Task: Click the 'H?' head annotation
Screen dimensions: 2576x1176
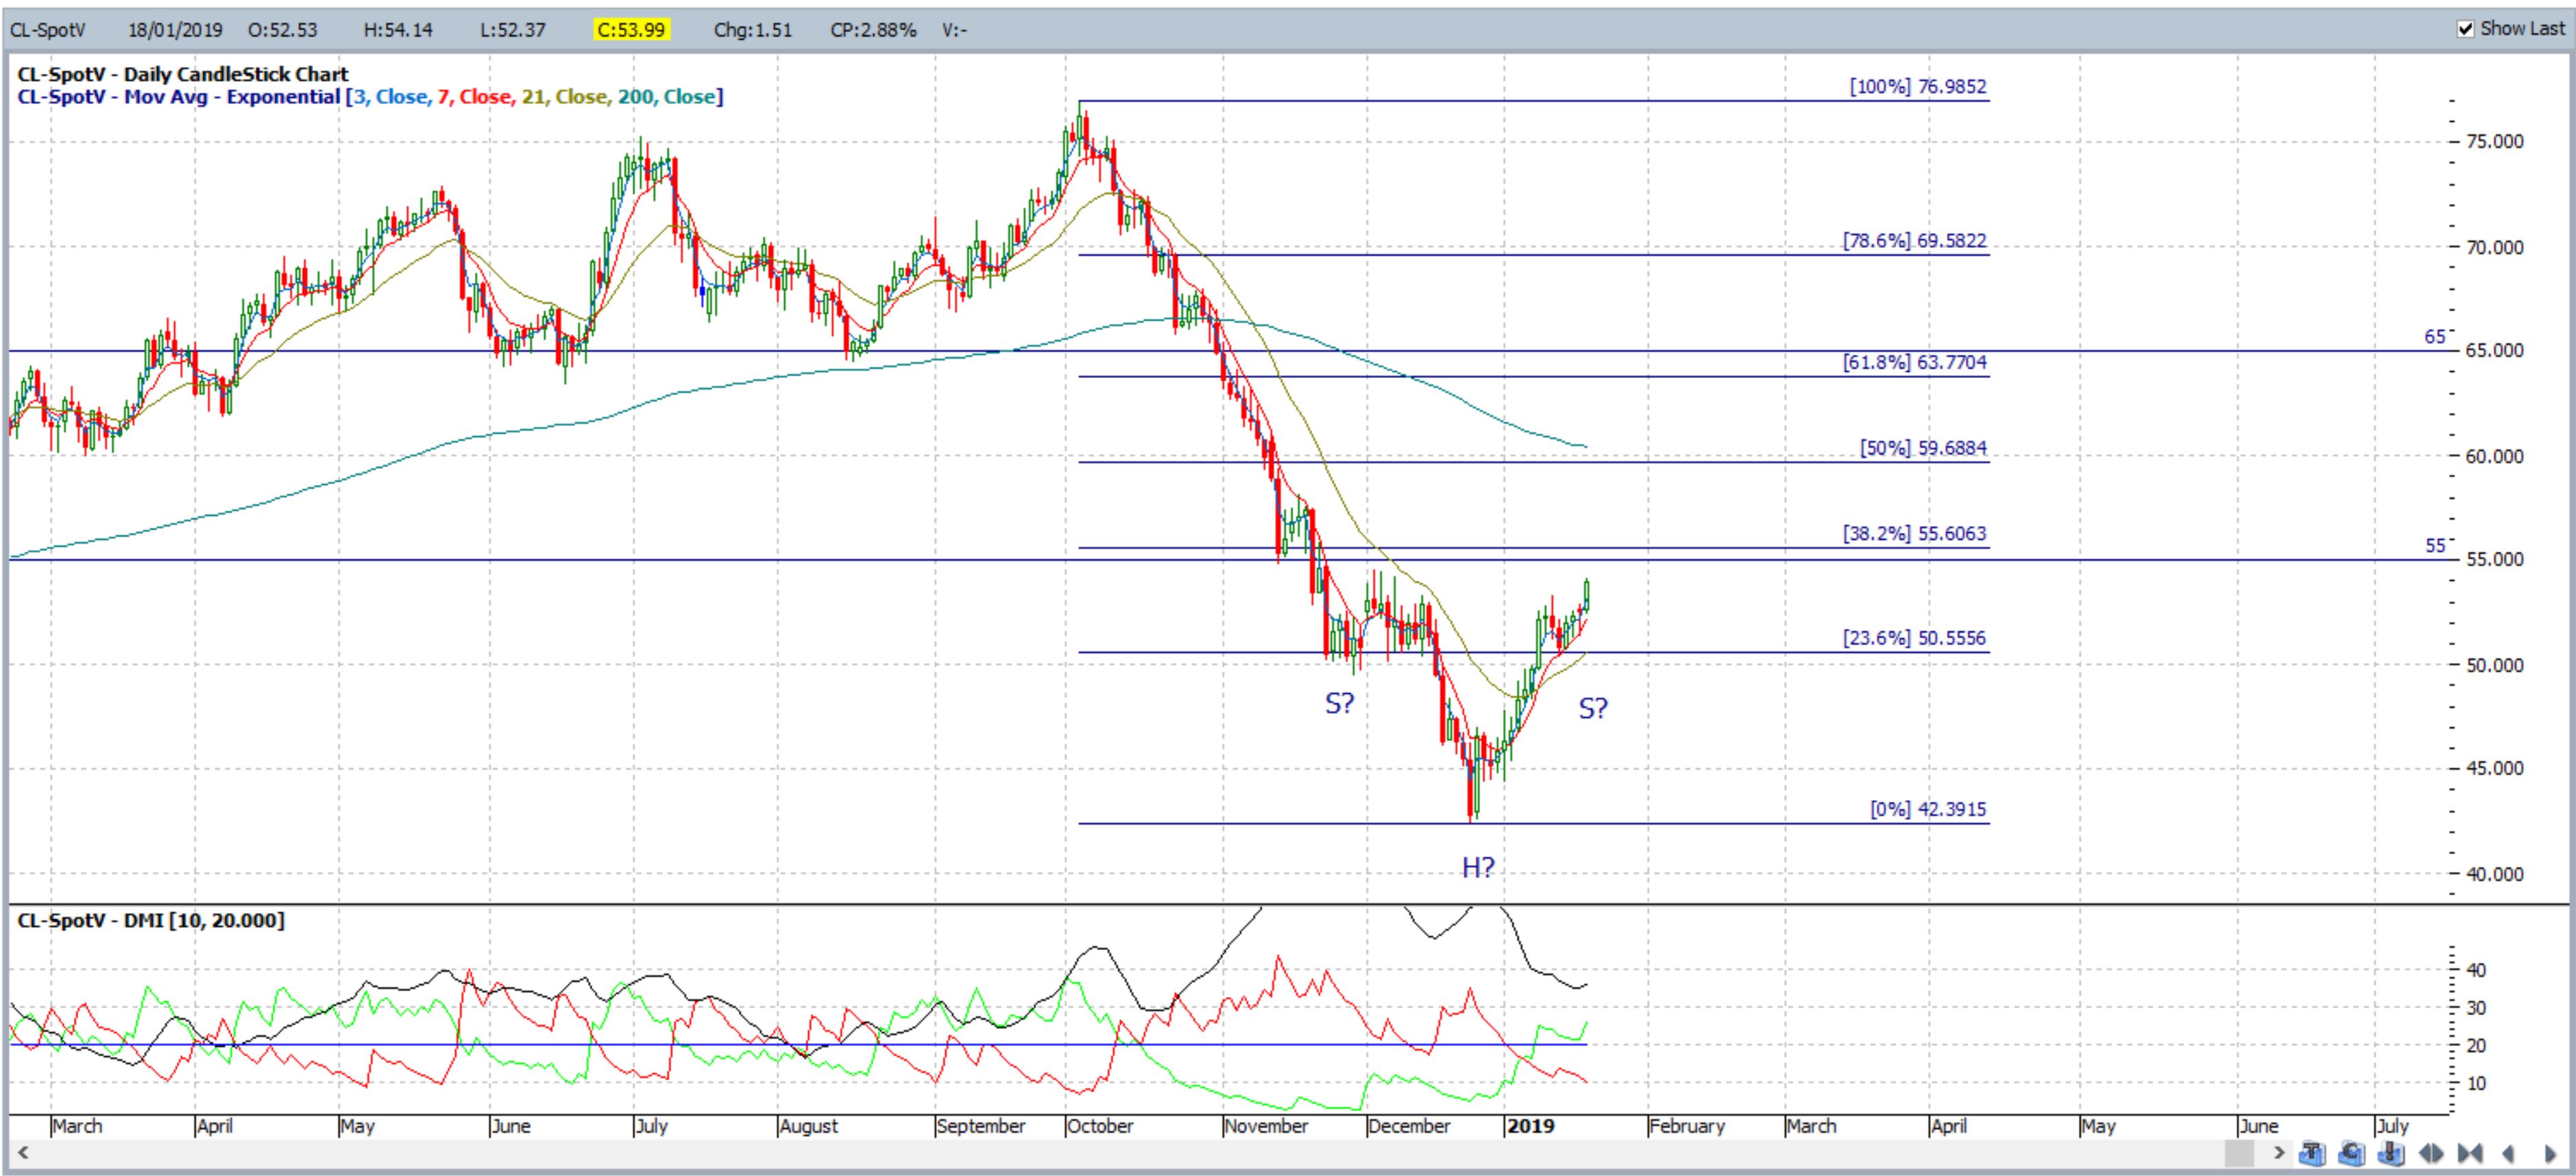Action: tap(1478, 867)
